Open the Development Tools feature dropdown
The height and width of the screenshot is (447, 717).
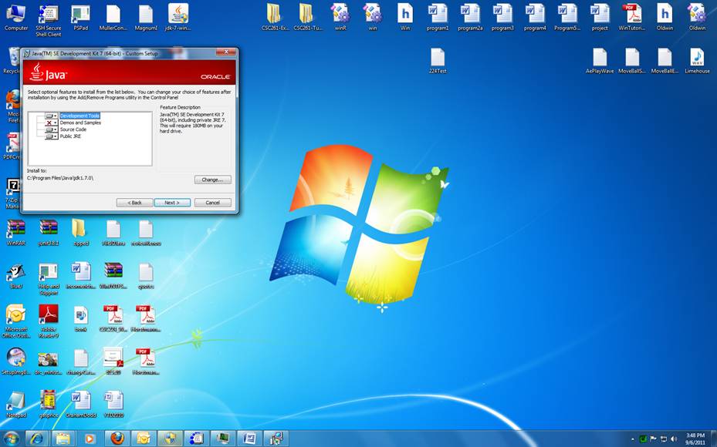(x=51, y=116)
